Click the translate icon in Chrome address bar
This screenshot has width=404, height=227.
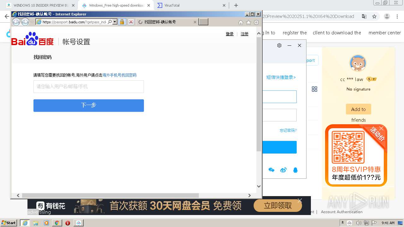pos(364,16)
